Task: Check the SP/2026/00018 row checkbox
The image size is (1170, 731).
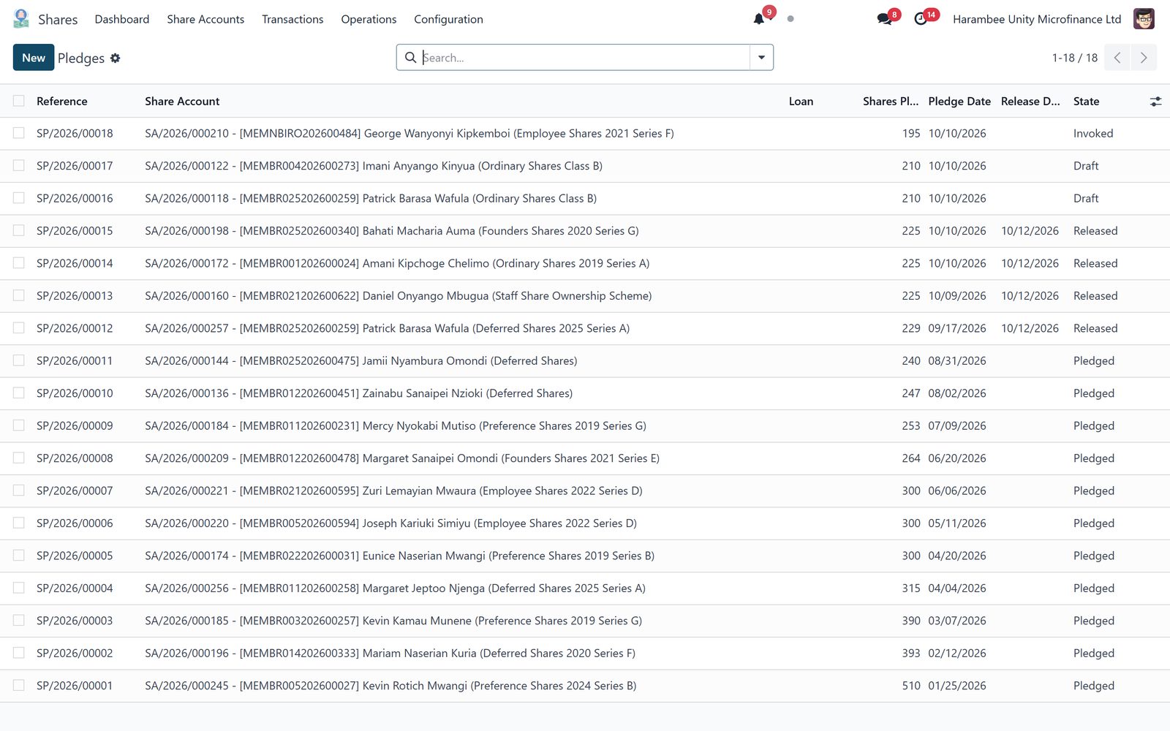Action: click(19, 133)
